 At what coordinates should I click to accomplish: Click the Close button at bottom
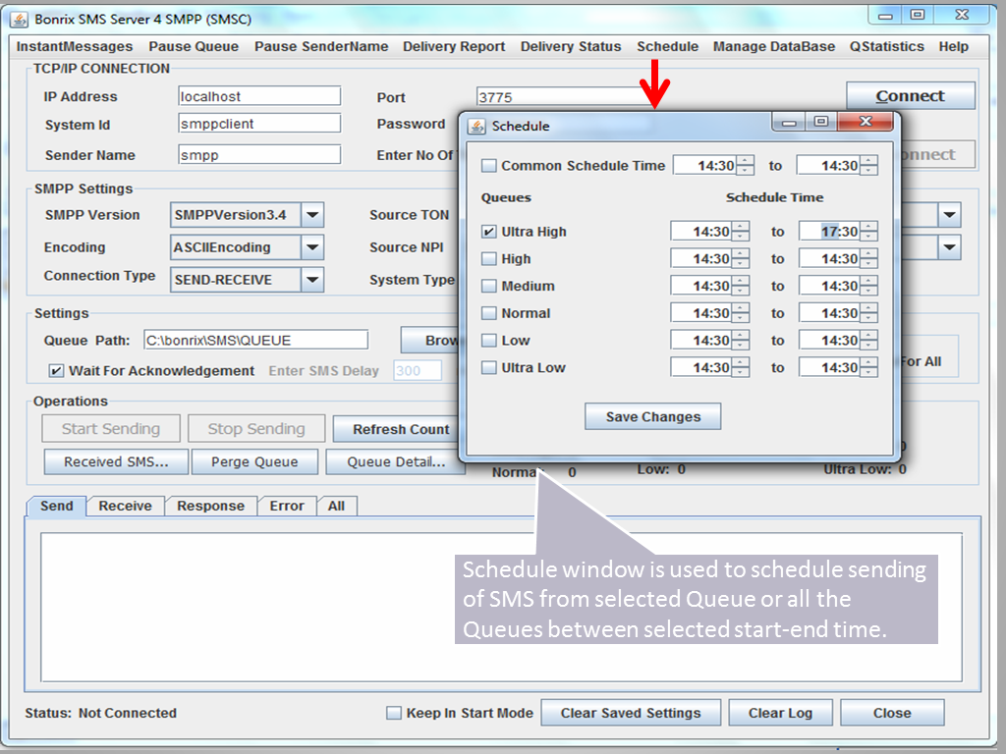(x=892, y=713)
